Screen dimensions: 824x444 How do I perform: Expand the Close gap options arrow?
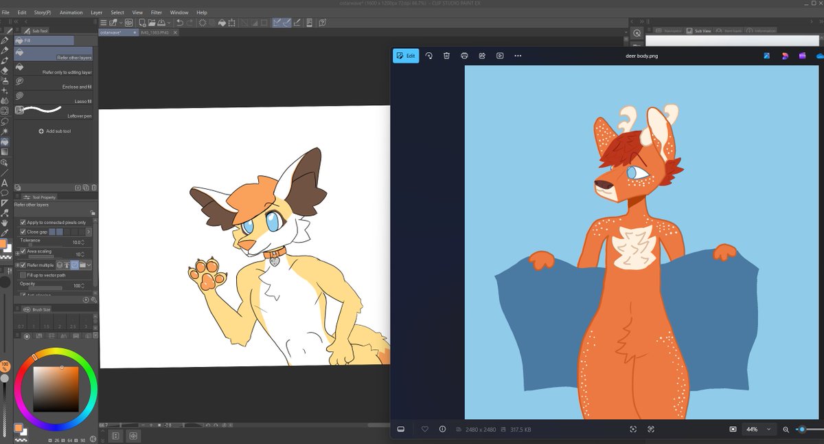pos(89,232)
